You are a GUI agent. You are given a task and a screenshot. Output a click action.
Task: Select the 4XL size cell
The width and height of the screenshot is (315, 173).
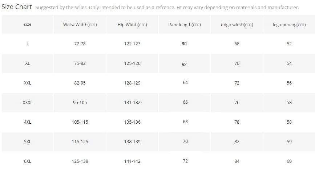point(28,122)
